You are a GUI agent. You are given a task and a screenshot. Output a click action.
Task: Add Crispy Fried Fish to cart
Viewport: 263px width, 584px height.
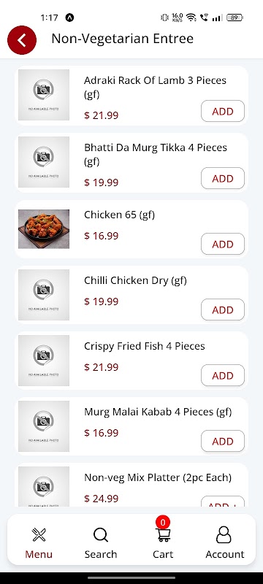223,375
